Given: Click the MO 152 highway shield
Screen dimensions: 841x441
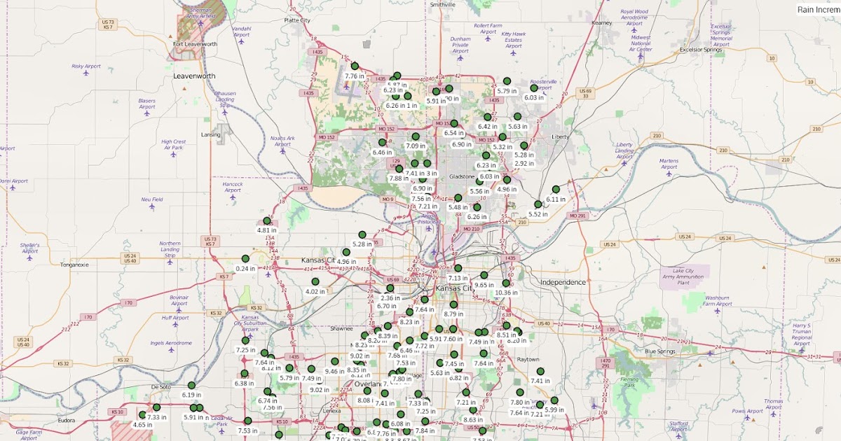Looking at the screenshot, I should click(x=387, y=128).
